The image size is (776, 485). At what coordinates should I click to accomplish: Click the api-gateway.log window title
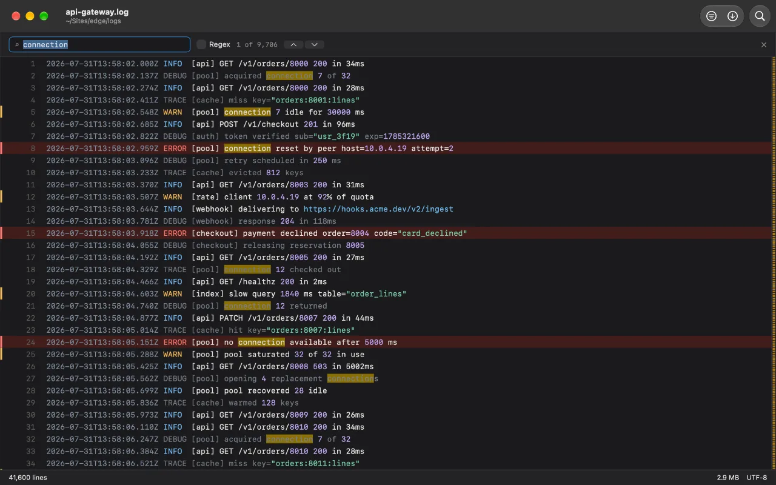pos(97,12)
